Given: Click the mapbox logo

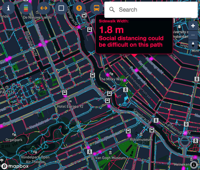Looking at the screenshot, I should click(x=15, y=166).
